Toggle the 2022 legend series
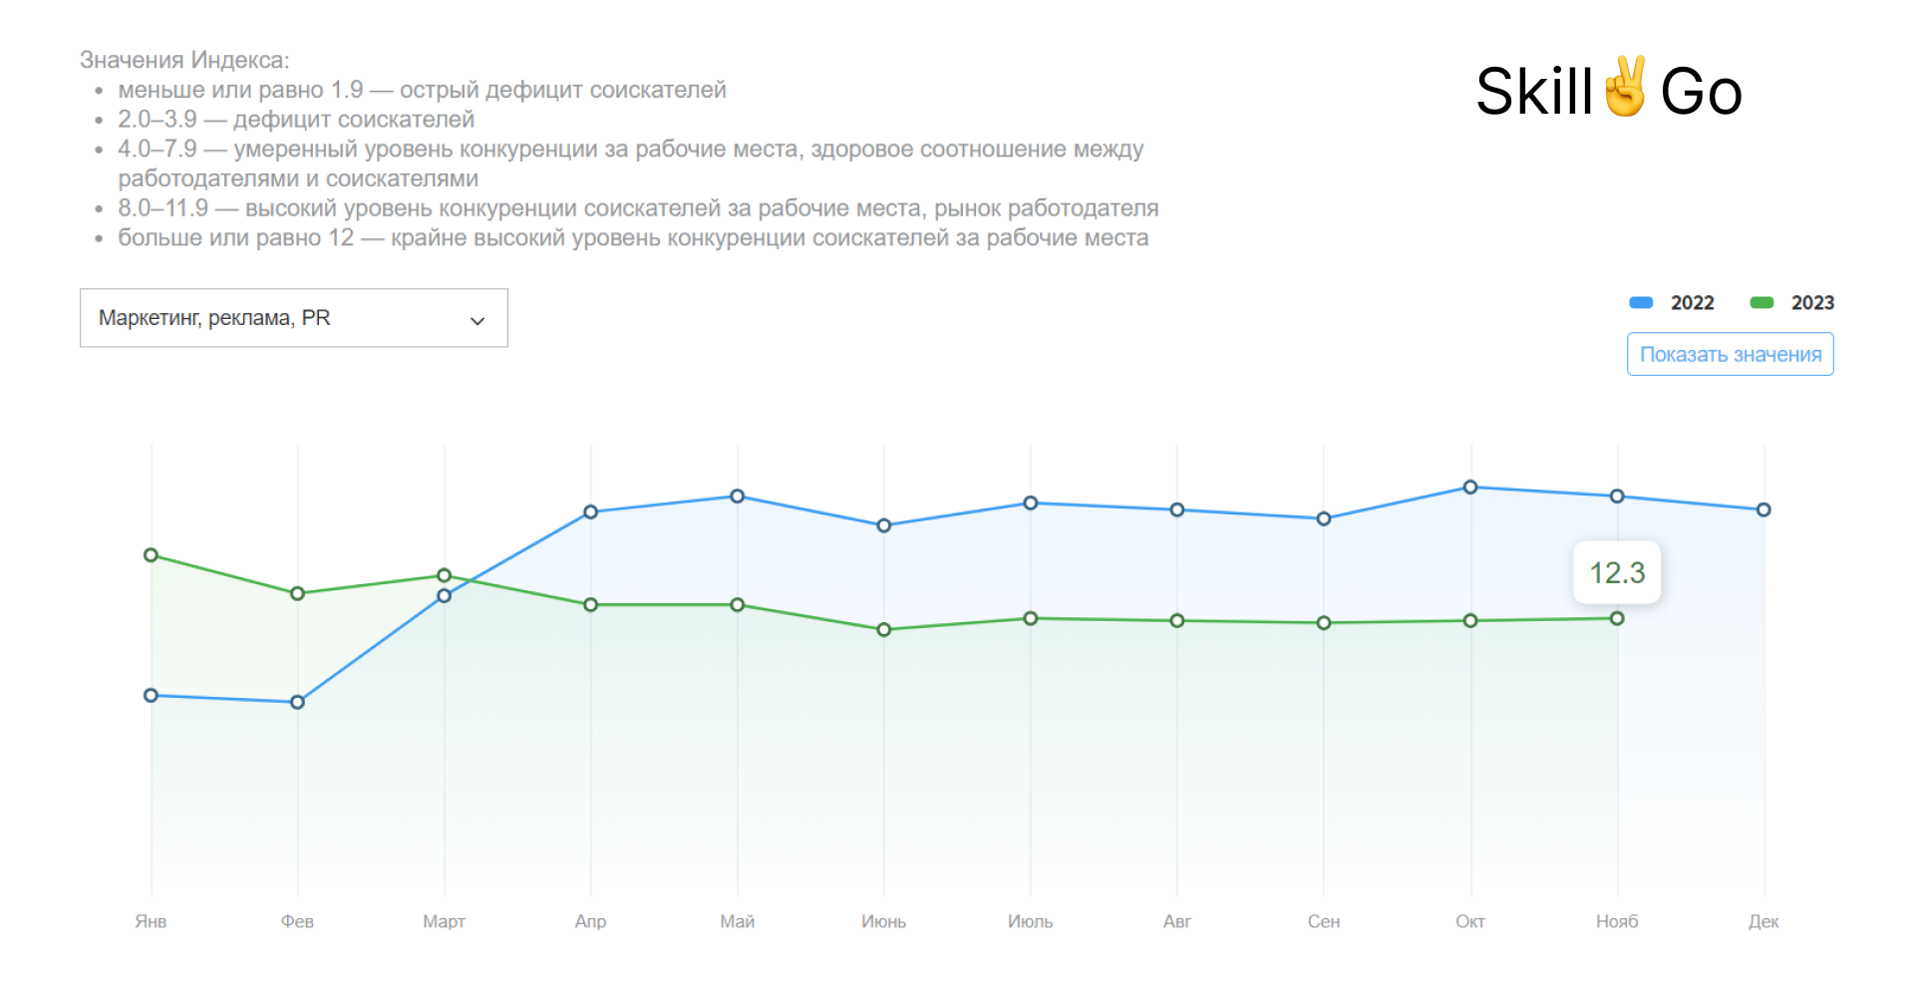Viewport: 1914px width, 1004px height. coord(1692,303)
